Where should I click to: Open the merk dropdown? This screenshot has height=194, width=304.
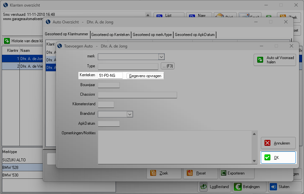tap(161, 57)
